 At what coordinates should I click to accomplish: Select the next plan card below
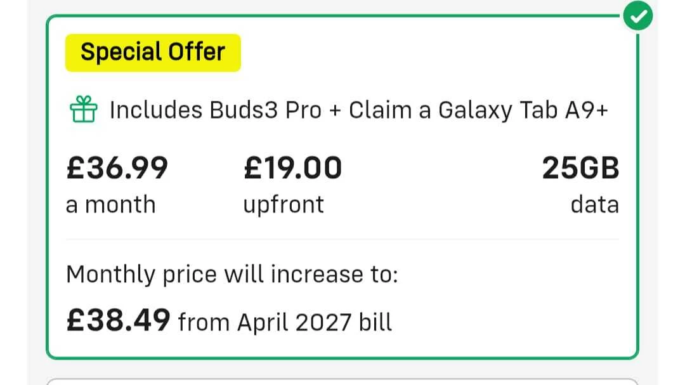[342, 381]
